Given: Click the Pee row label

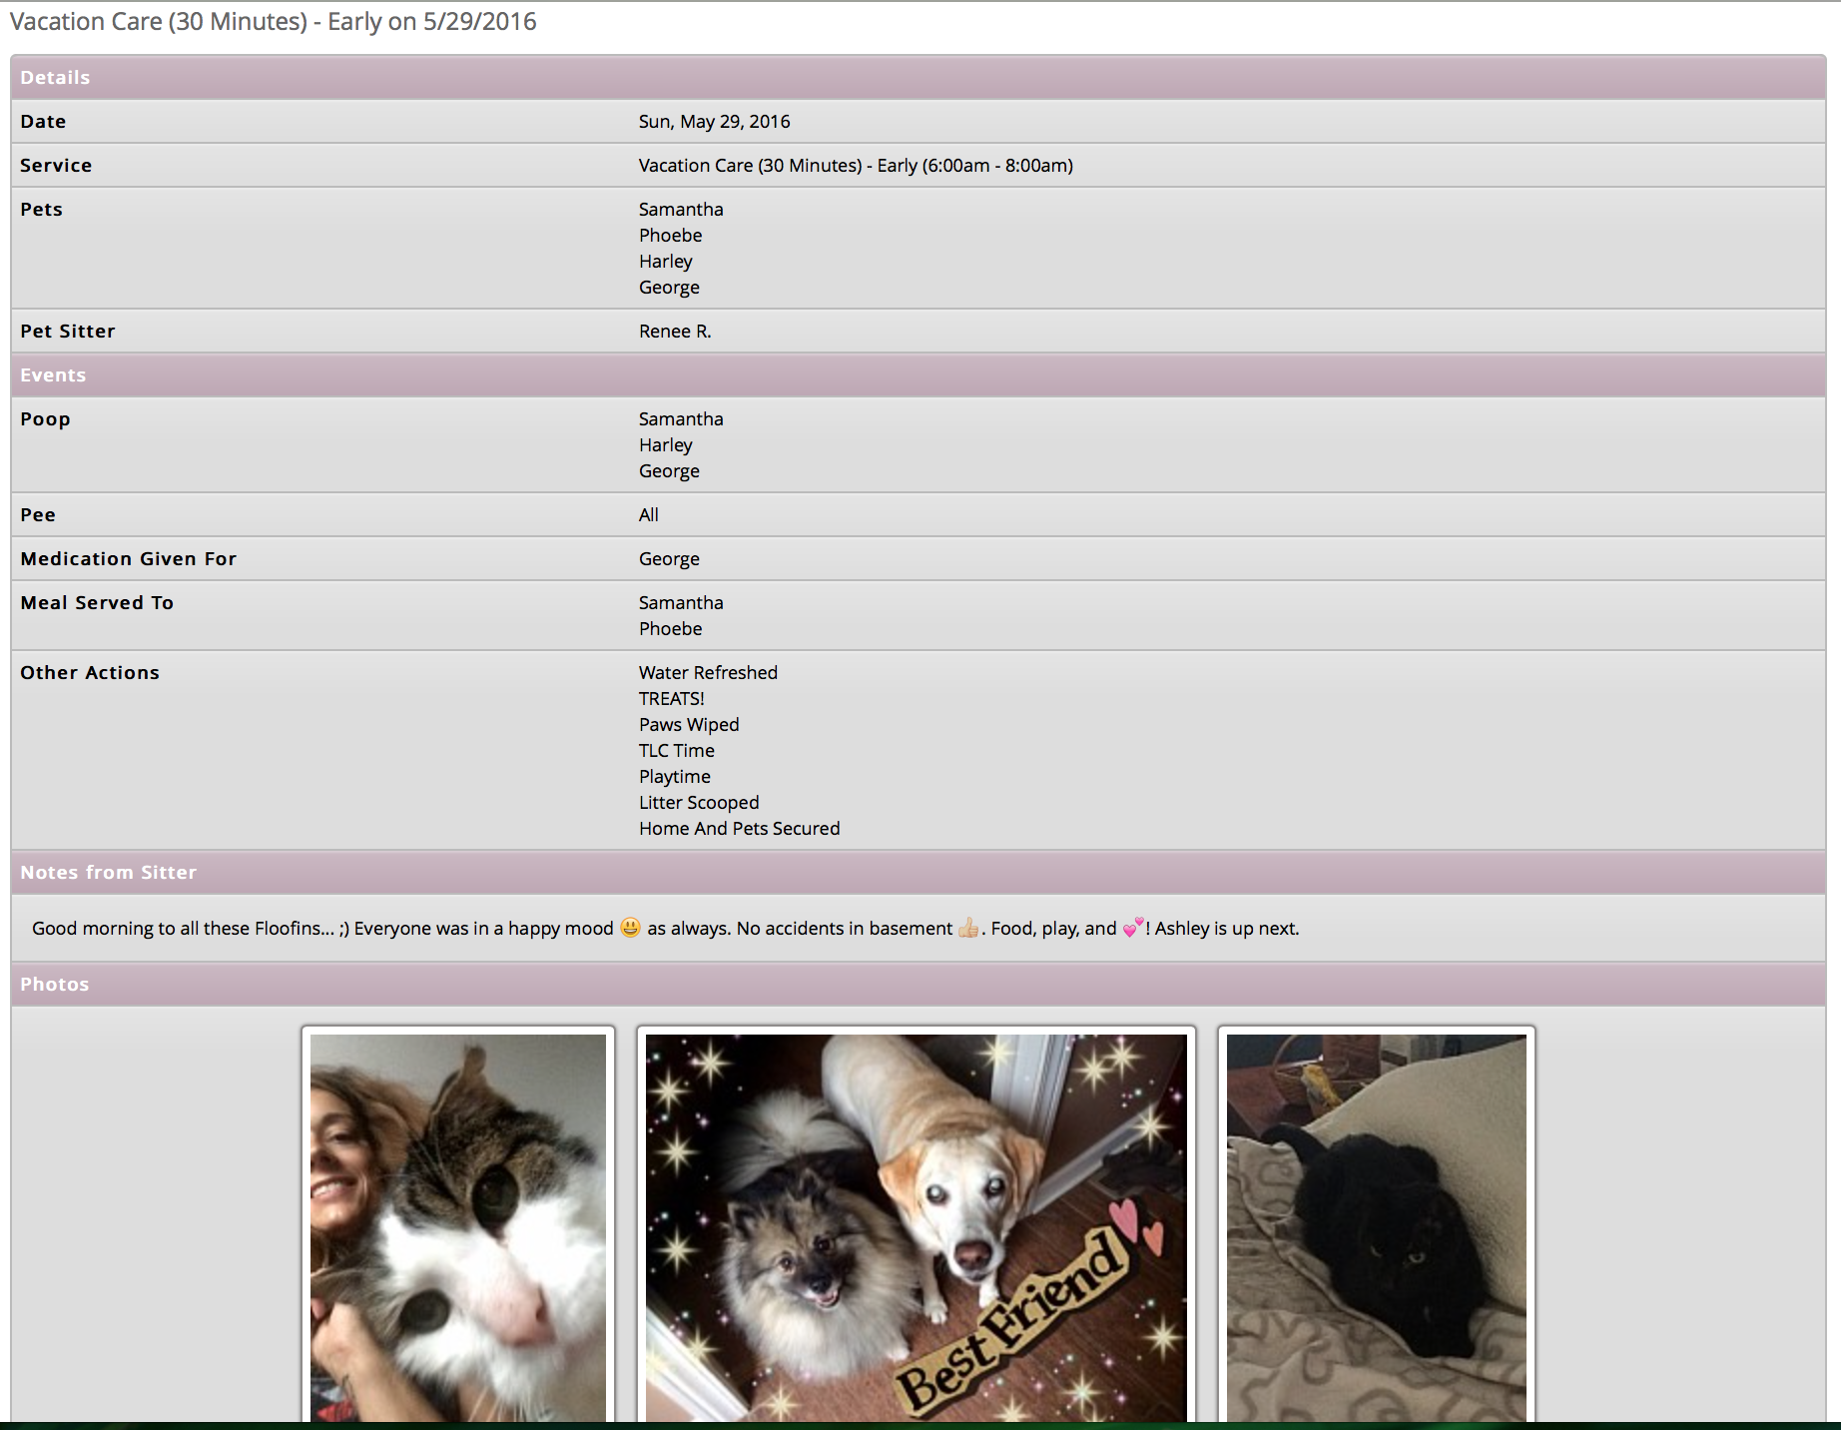Looking at the screenshot, I should [38, 514].
